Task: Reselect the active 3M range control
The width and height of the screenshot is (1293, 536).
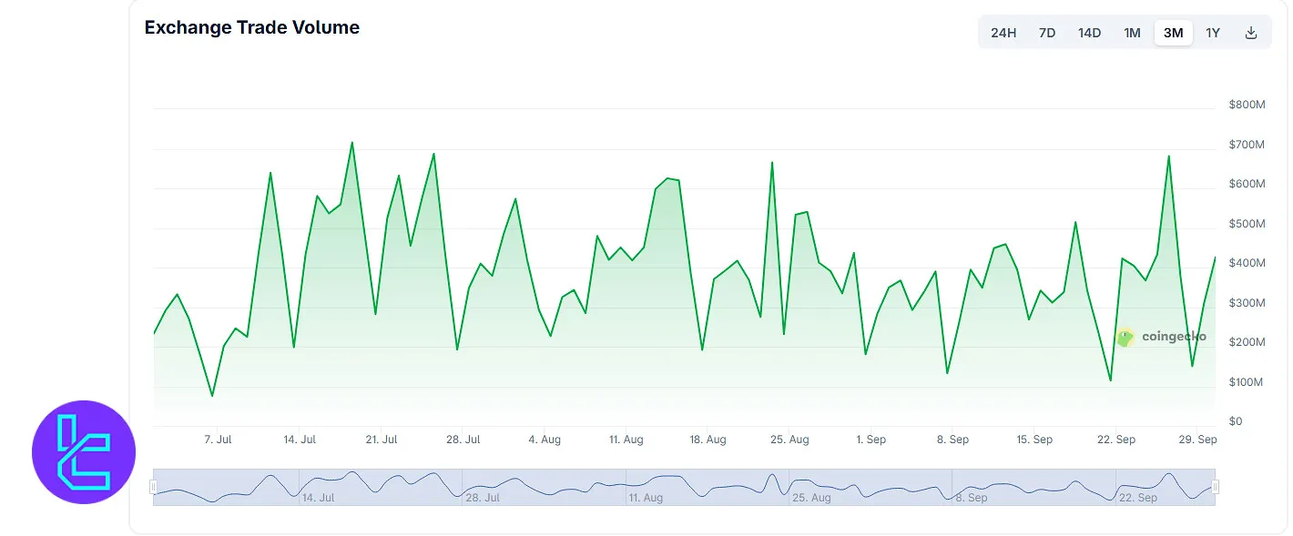Action: pyautogui.click(x=1173, y=32)
